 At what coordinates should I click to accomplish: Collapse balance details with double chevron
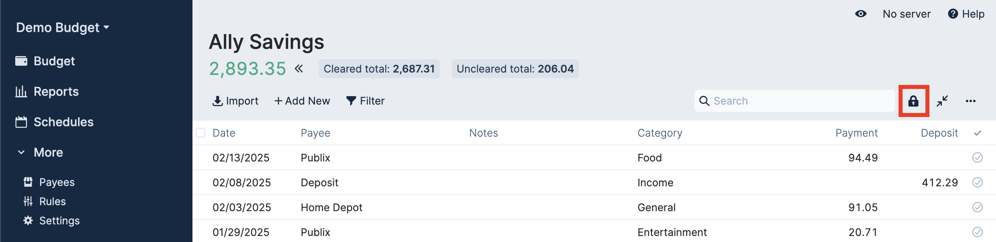[x=299, y=69]
